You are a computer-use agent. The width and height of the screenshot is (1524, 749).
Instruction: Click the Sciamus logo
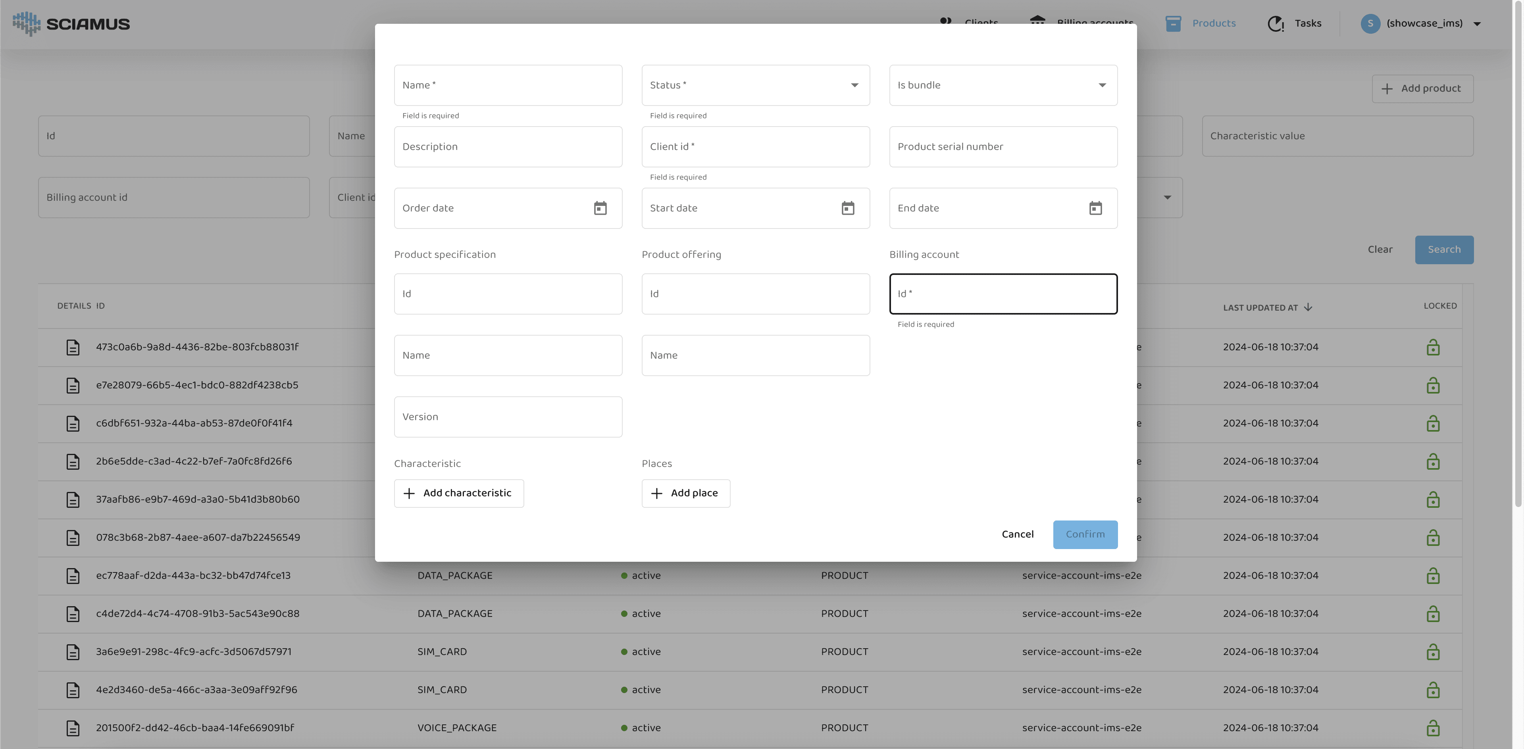click(x=71, y=24)
